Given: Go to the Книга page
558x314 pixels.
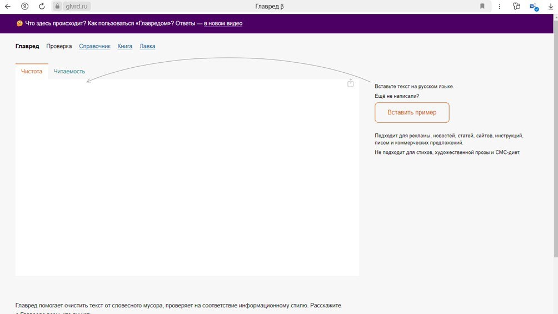Looking at the screenshot, I should (125, 46).
